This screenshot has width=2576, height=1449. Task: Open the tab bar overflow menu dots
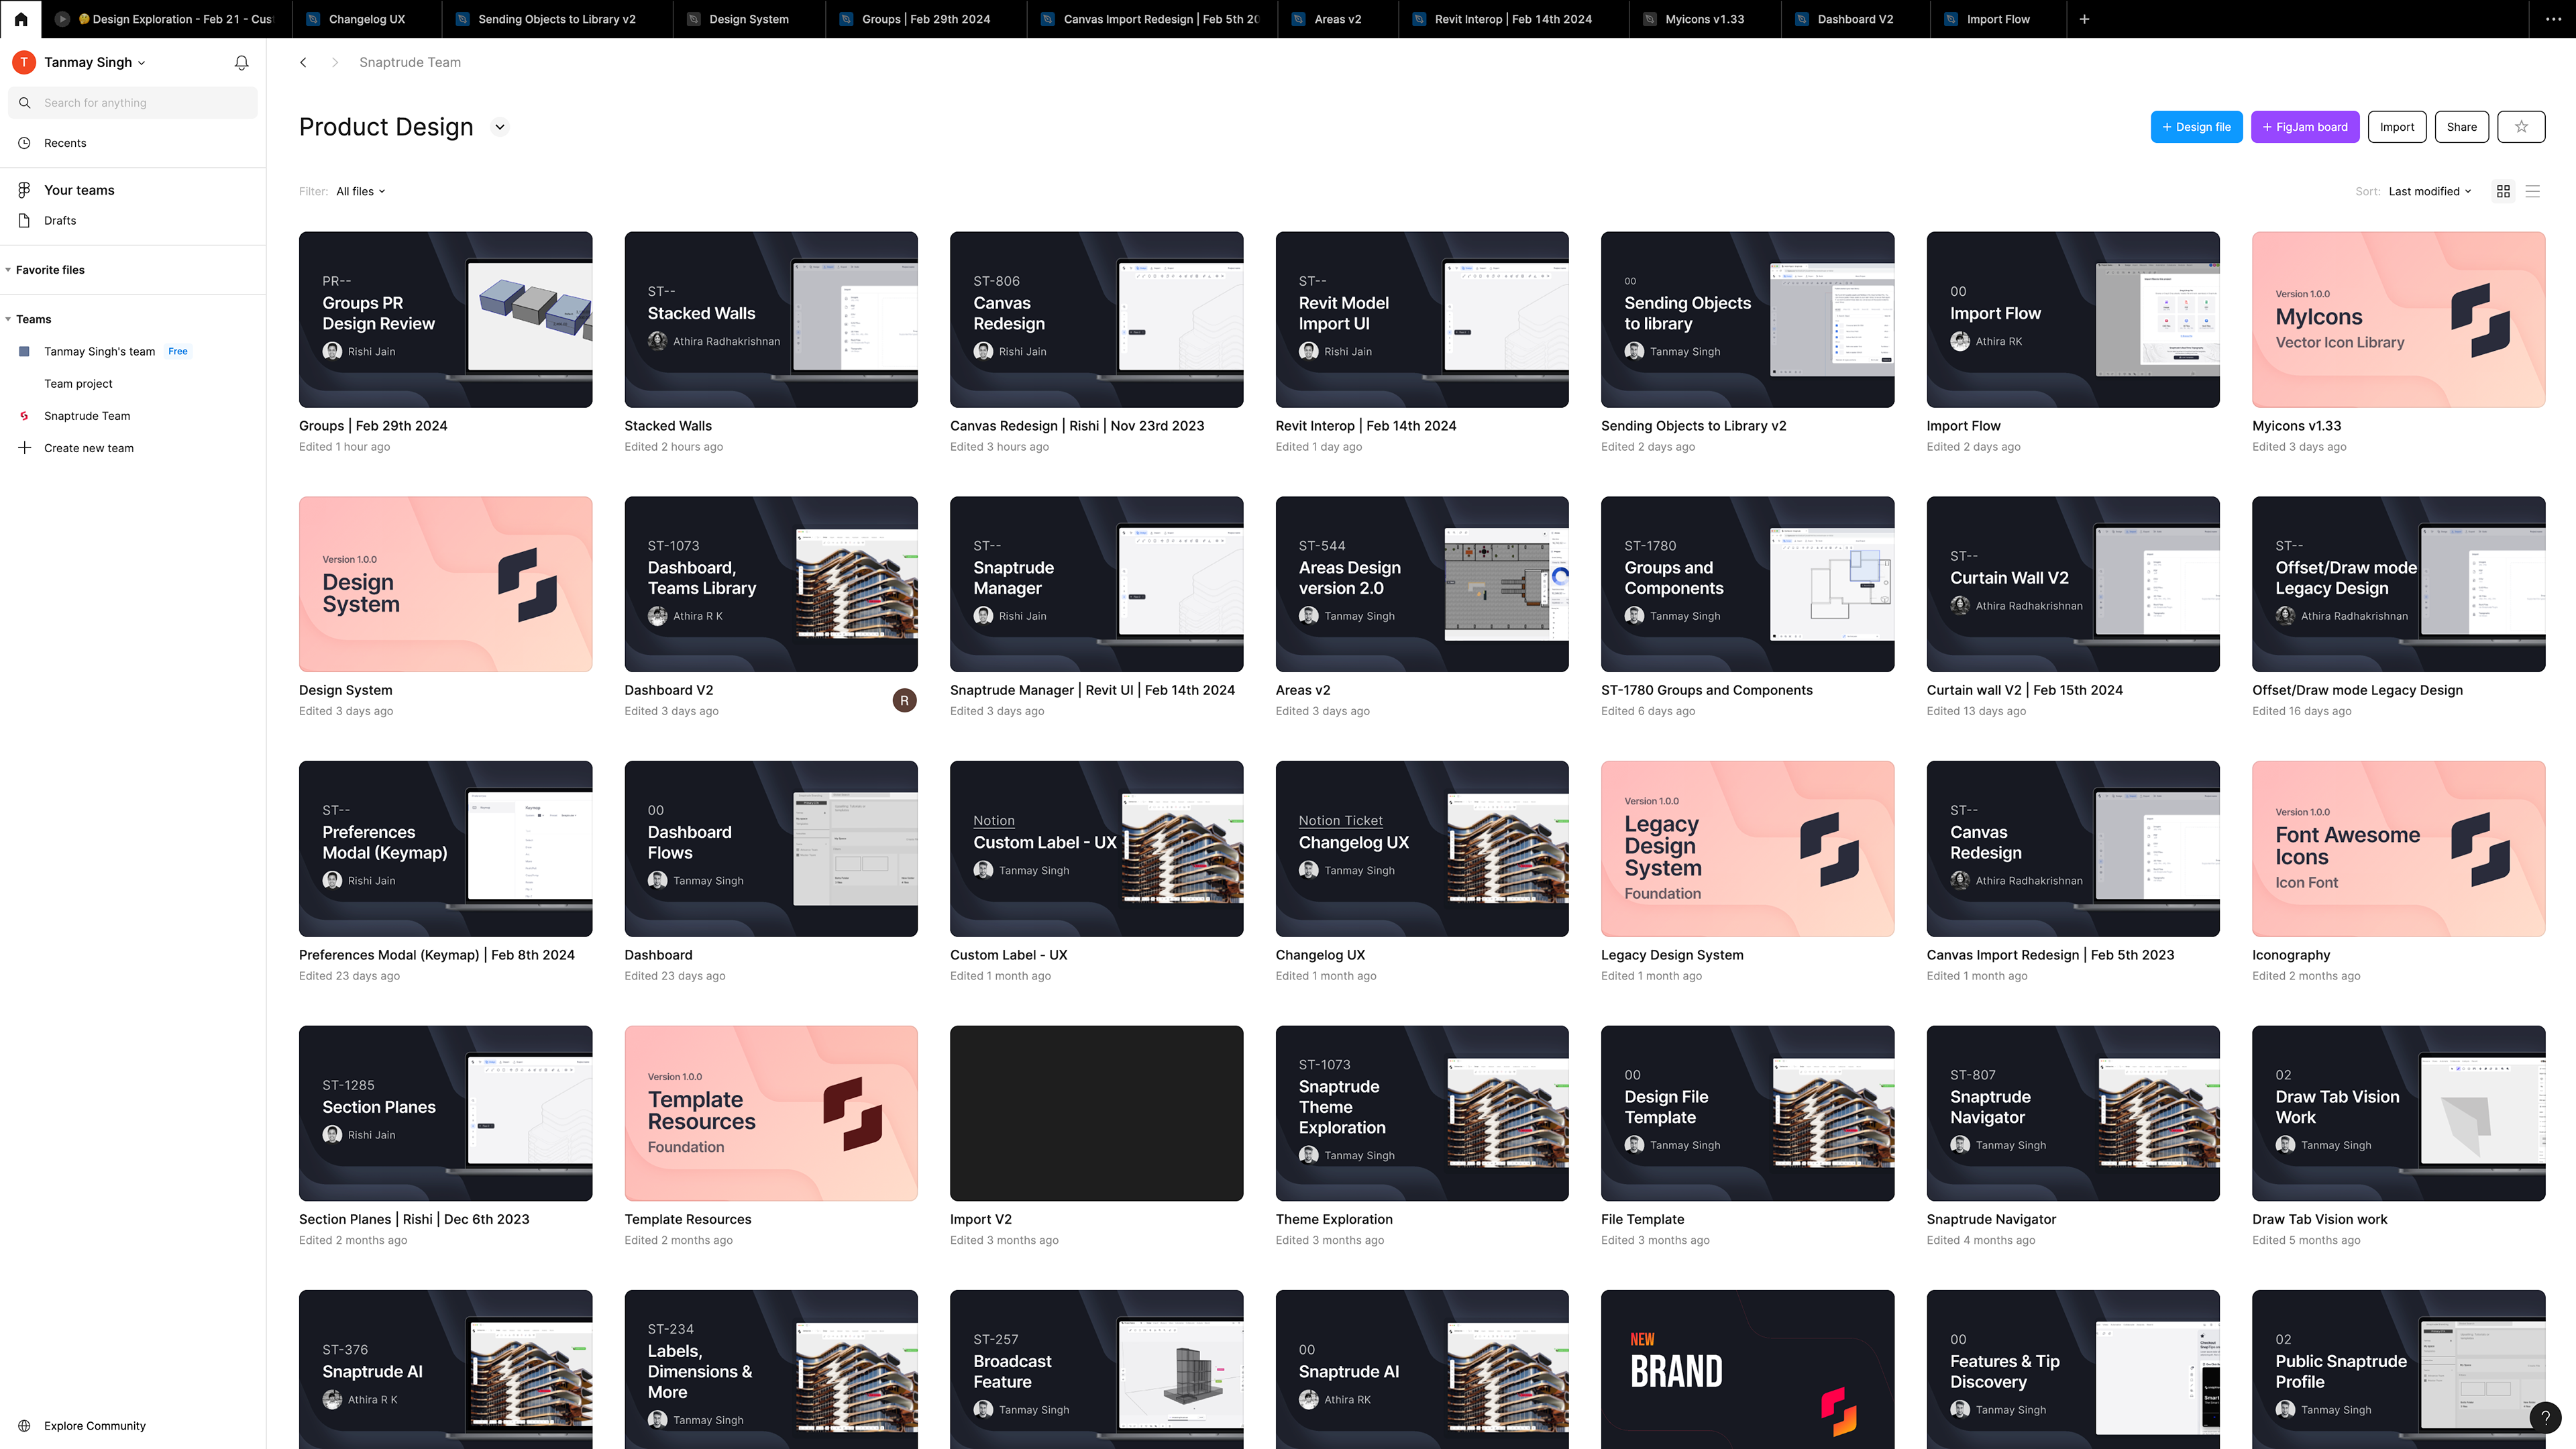pos(2553,19)
